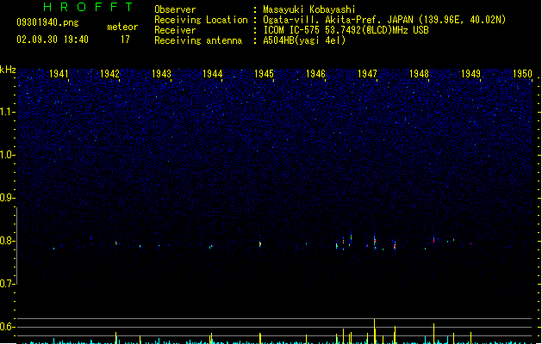Image resolution: width=542 pixels, height=344 pixels.
Task: Click the 1945 time marker
Action: pos(264,74)
